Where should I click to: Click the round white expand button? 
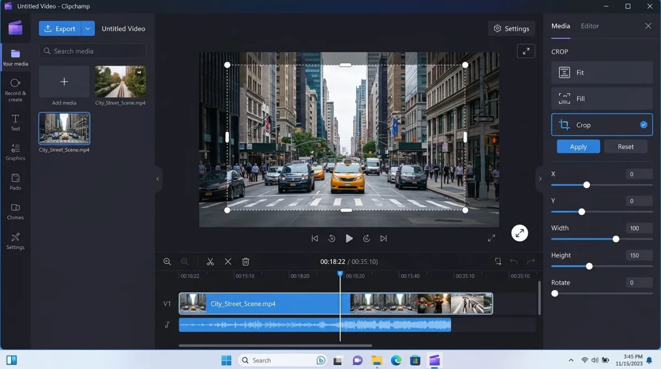click(519, 233)
